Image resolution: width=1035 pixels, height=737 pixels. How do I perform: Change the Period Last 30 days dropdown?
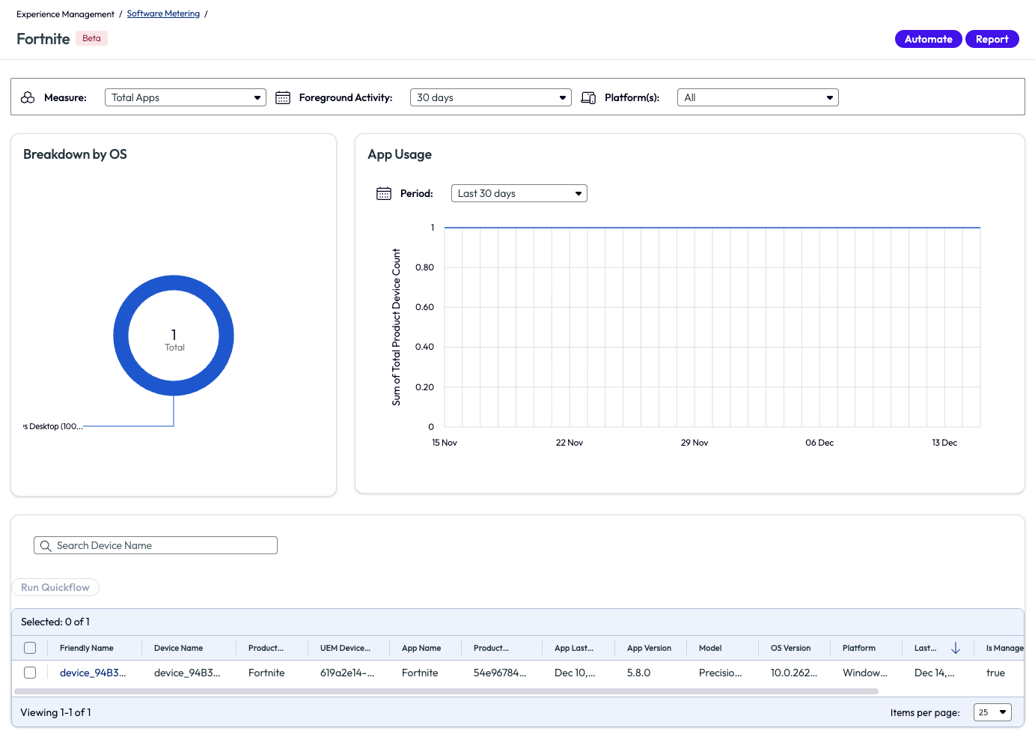pyautogui.click(x=519, y=193)
